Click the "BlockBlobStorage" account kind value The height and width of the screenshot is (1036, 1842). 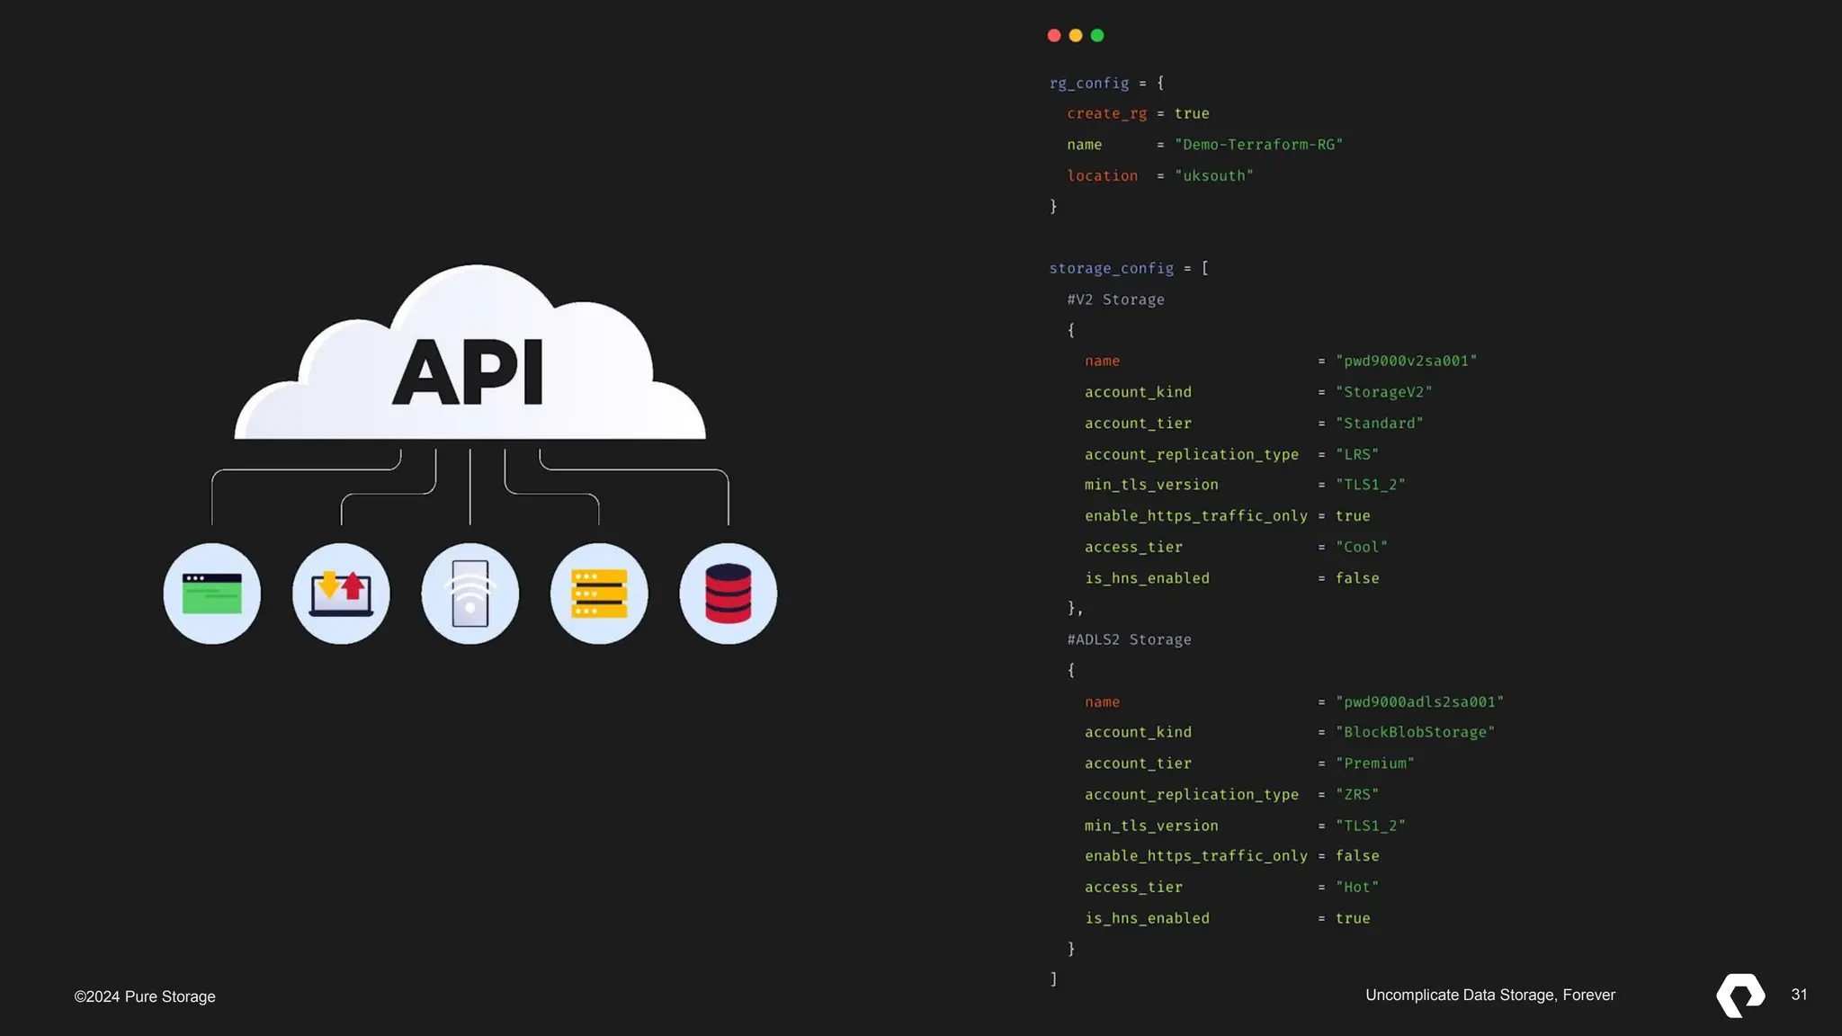(x=1415, y=732)
